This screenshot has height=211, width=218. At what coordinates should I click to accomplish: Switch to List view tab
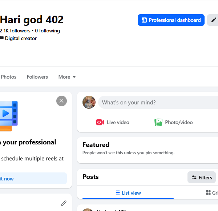(x=128, y=193)
